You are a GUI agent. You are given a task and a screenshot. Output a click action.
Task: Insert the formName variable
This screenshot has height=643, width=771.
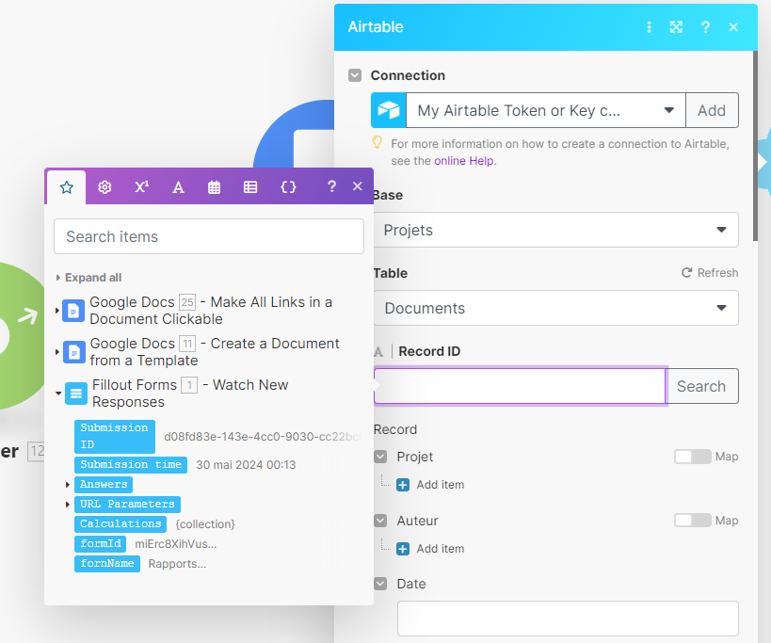[x=107, y=563]
